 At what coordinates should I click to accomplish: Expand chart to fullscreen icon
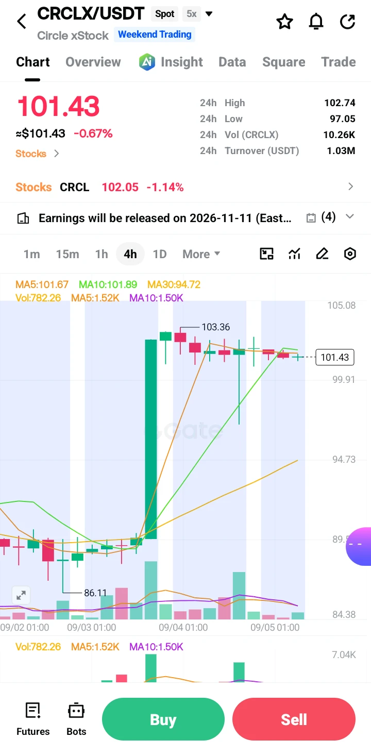coord(21,596)
